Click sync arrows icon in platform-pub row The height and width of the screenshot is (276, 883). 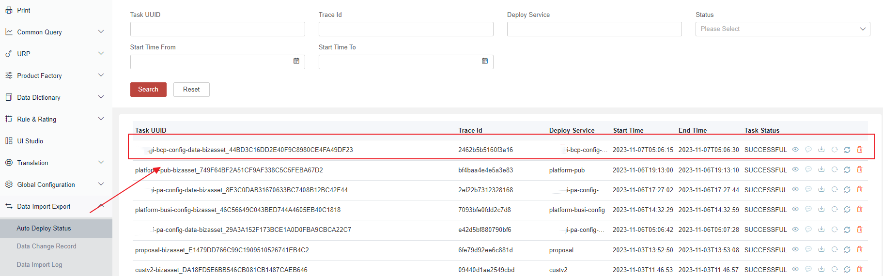tap(847, 169)
